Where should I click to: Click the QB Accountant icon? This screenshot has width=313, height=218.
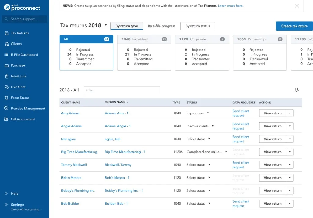[6, 119]
